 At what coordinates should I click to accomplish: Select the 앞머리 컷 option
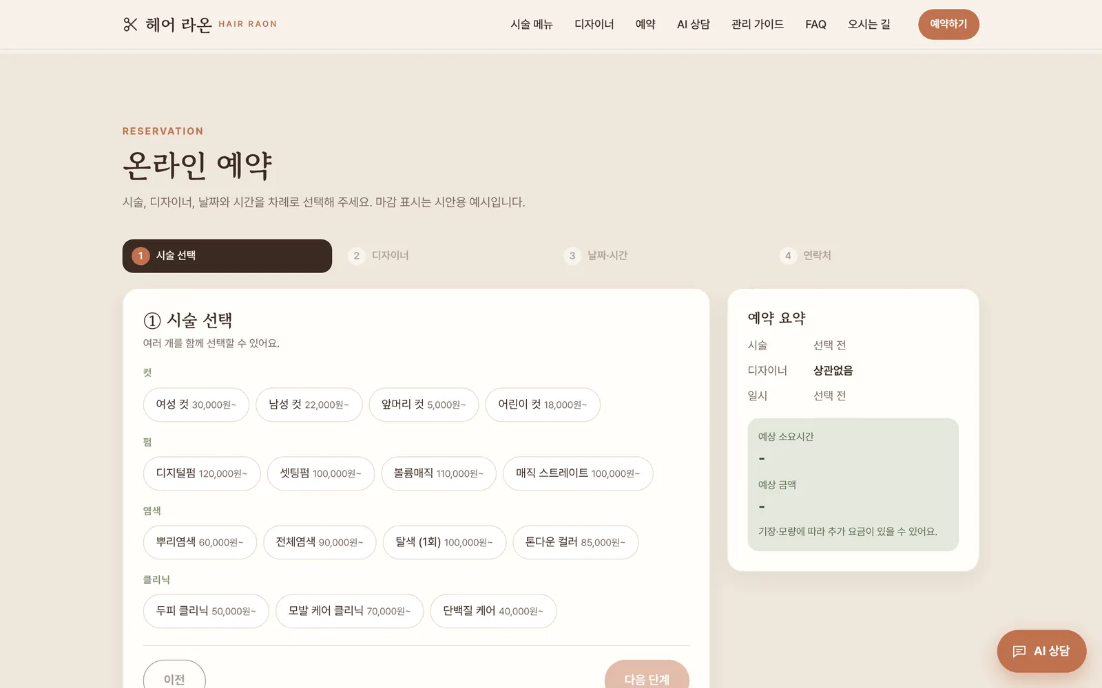(424, 405)
